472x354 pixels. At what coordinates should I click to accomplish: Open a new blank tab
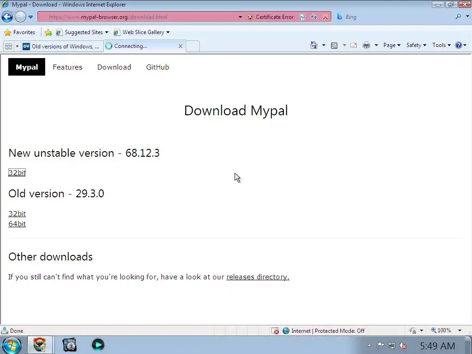pos(193,47)
